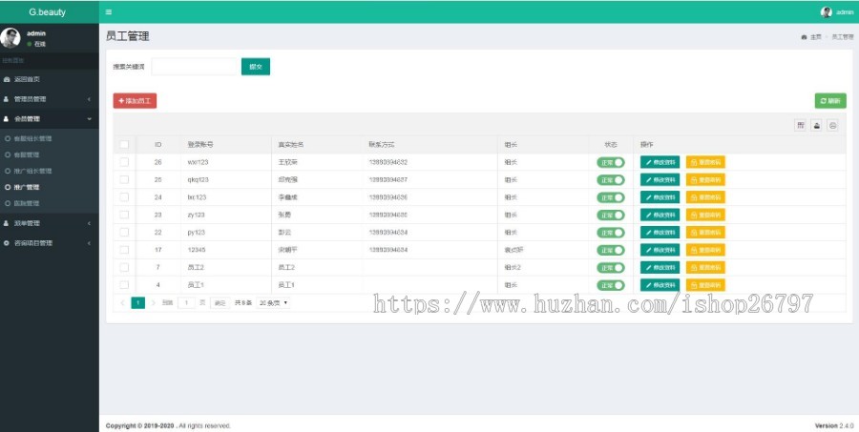
Task: Tick checkbox for row qkq123
Action: tap(124, 179)
